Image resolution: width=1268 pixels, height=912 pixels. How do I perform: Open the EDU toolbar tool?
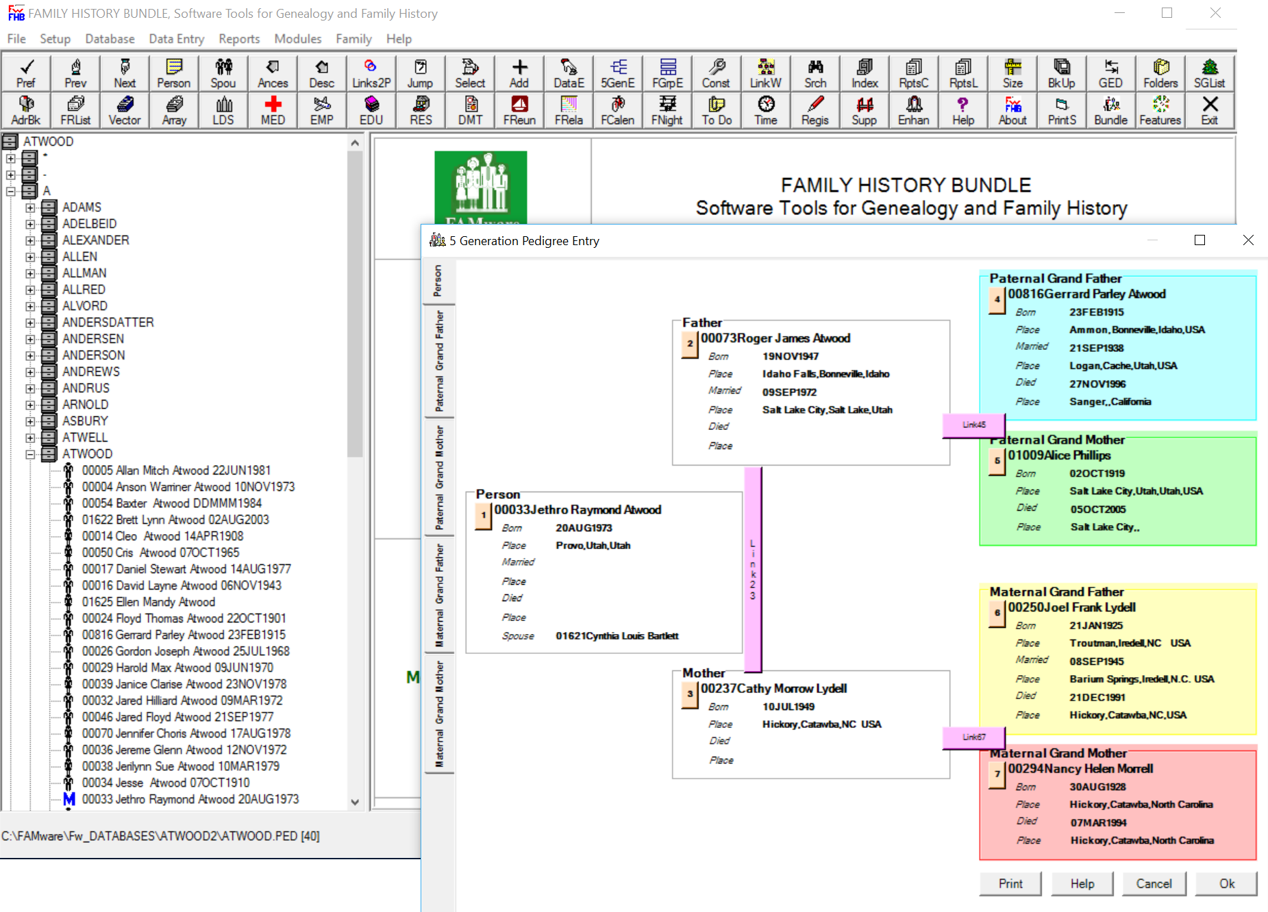click(371, 110)
